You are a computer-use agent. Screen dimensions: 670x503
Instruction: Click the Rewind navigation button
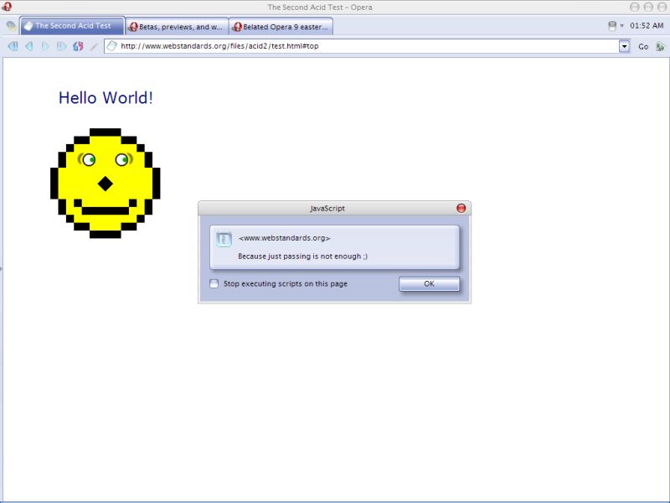pos(13,46)
